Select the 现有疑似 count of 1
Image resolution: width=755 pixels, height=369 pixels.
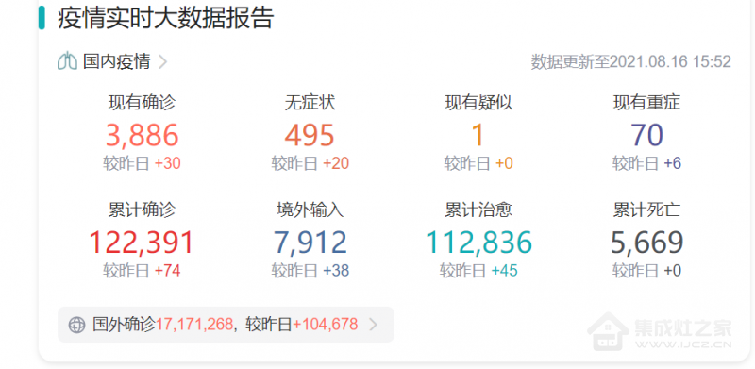(x=478, y=135)
